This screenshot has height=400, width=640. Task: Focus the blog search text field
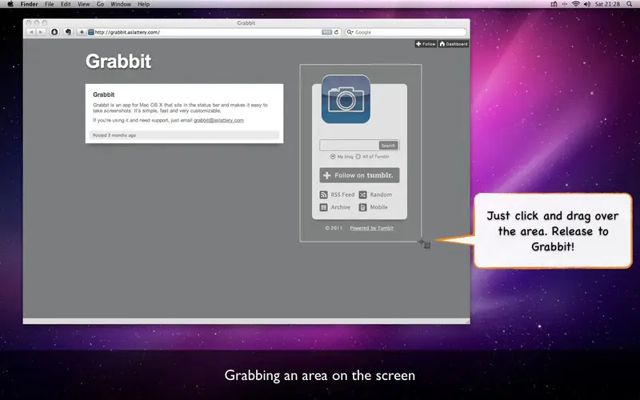(x=349, y=146)
